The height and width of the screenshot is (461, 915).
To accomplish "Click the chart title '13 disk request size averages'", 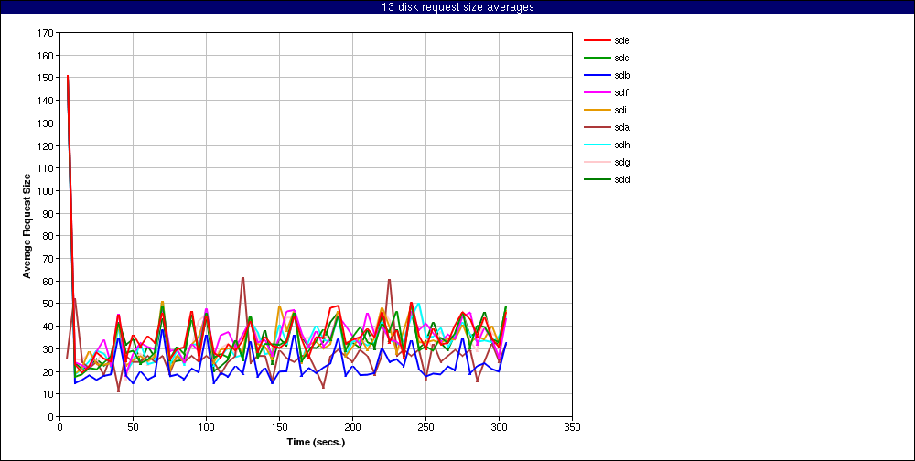I will (x=457, y=7).
